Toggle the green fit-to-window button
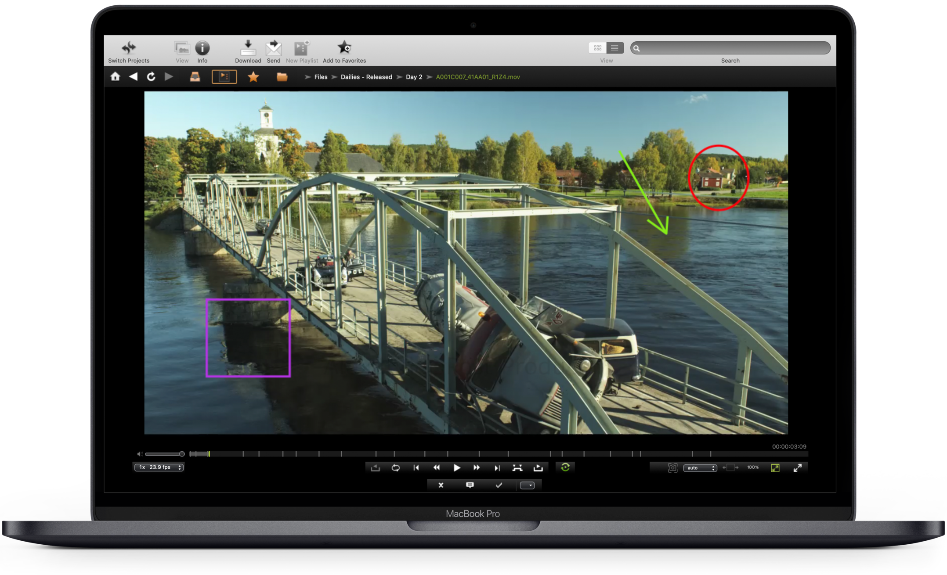Image resolution: width=947 pixels, height=575 pixels. point(775,468)
